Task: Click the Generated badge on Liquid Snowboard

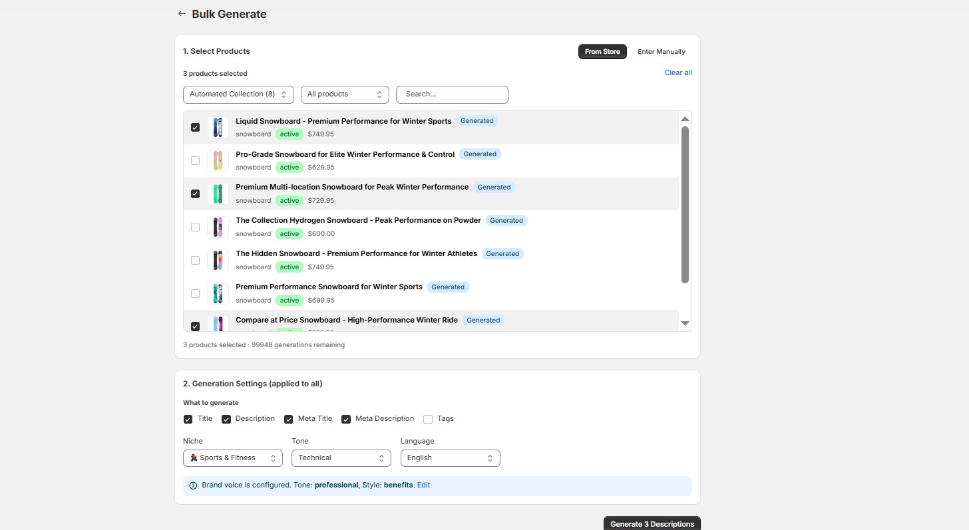Action: (477, 121)
